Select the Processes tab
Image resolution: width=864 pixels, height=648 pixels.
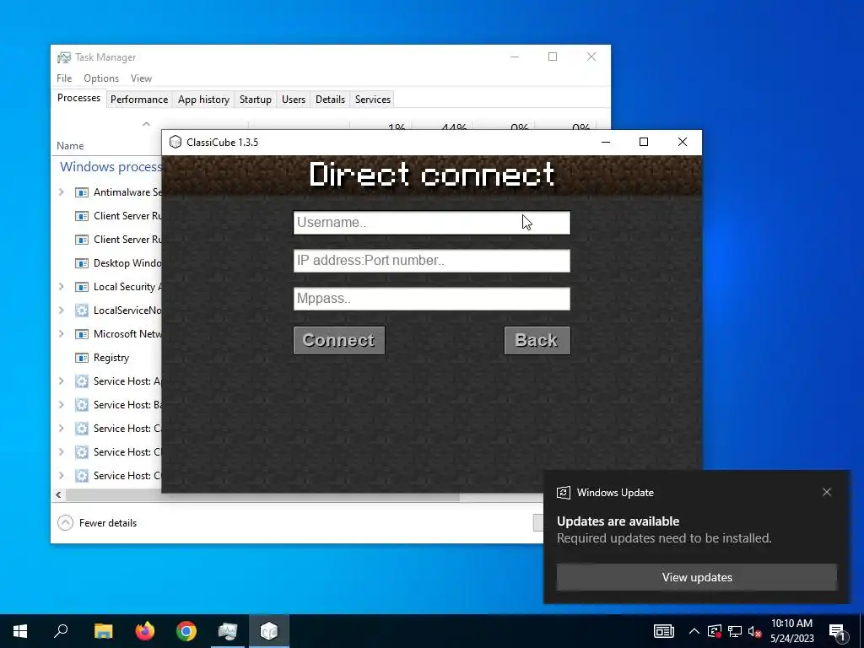pos(78,98)
